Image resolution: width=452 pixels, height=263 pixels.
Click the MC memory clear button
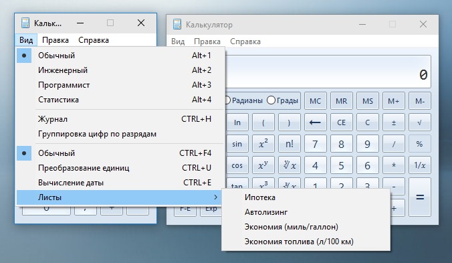point(315,101)
